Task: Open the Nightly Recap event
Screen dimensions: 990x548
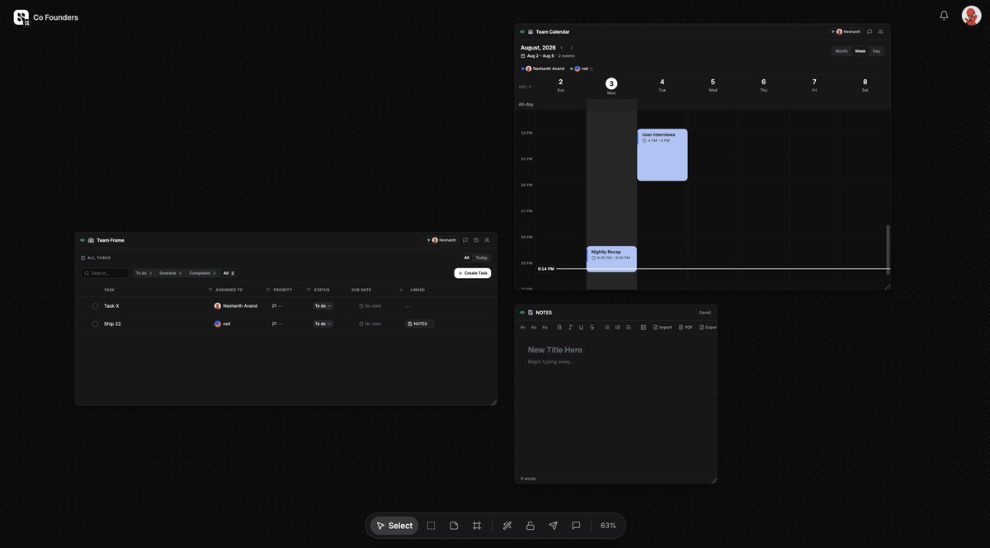Action: [611, 258]
